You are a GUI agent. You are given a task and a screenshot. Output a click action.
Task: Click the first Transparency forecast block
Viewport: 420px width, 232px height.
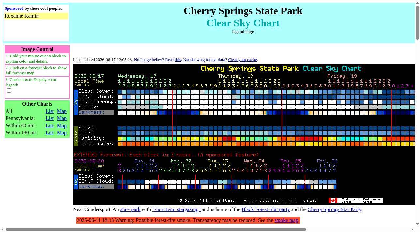coord(120,102)
